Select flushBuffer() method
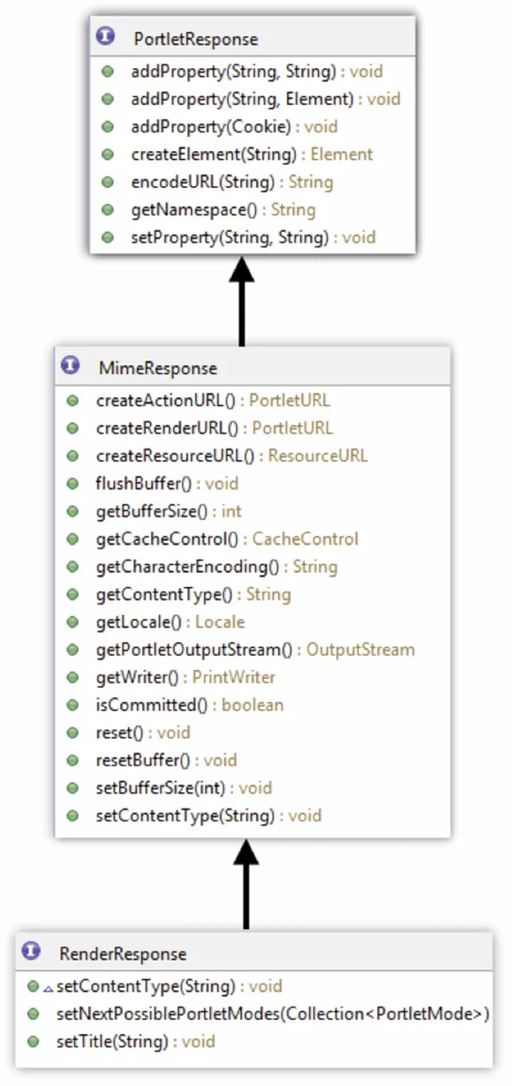The image size is (512, 1086). point(167,484)
